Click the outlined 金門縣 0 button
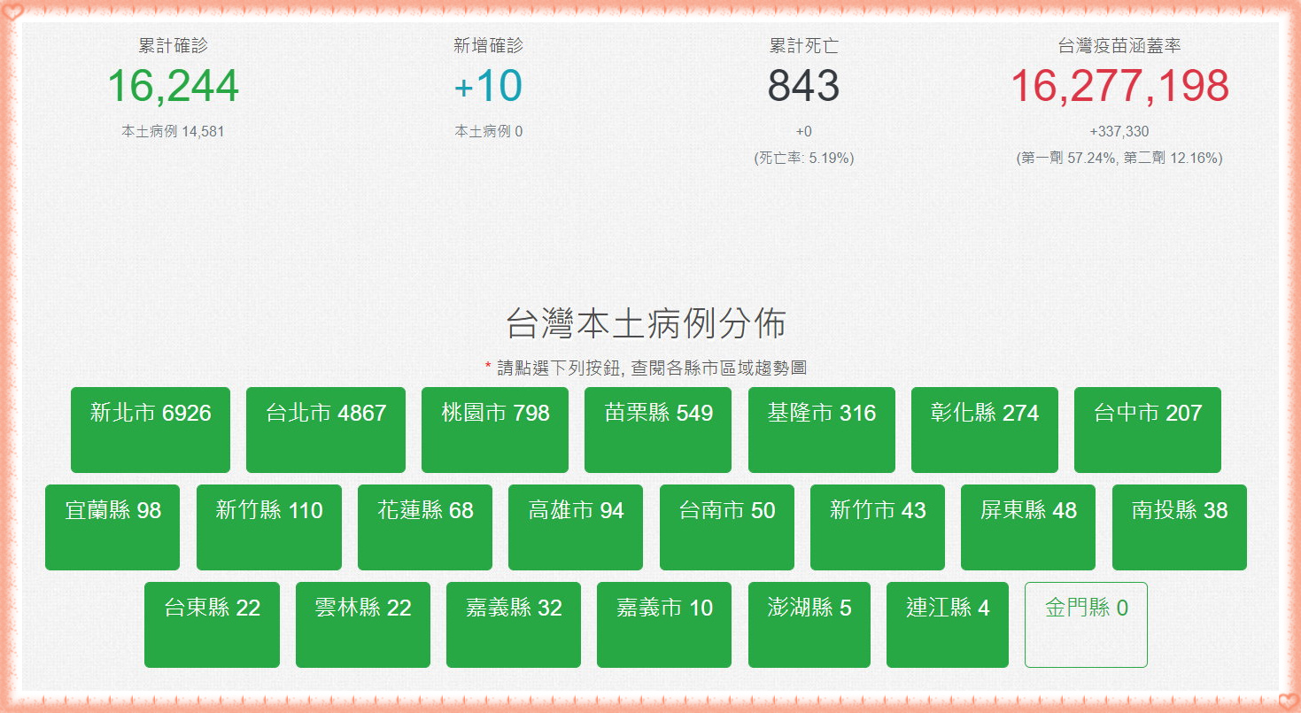The width and height of the screenshot is (1301, 713). (1086, 624)
